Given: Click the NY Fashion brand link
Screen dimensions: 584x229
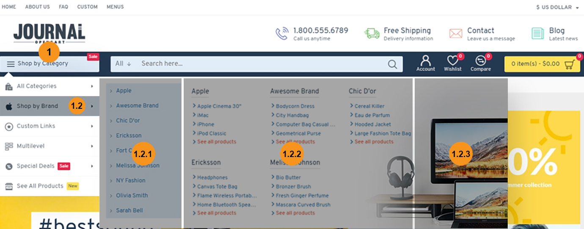Looking at the screenshot, I should (130, 181).
